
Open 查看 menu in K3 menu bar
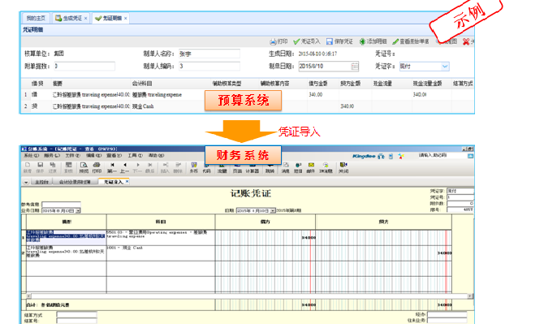pos(114,156)
